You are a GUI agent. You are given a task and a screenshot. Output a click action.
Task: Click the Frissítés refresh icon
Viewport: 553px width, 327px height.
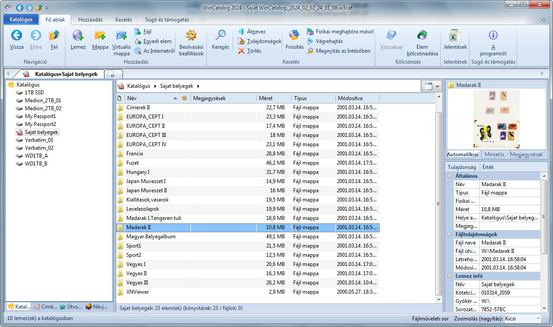(x=294, y=36)
